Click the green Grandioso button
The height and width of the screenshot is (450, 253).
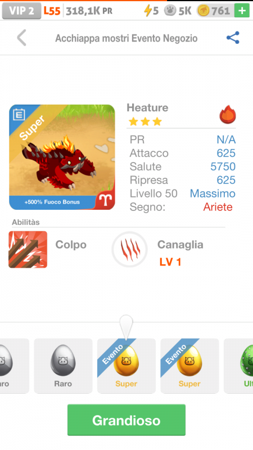tap(126, 420)
